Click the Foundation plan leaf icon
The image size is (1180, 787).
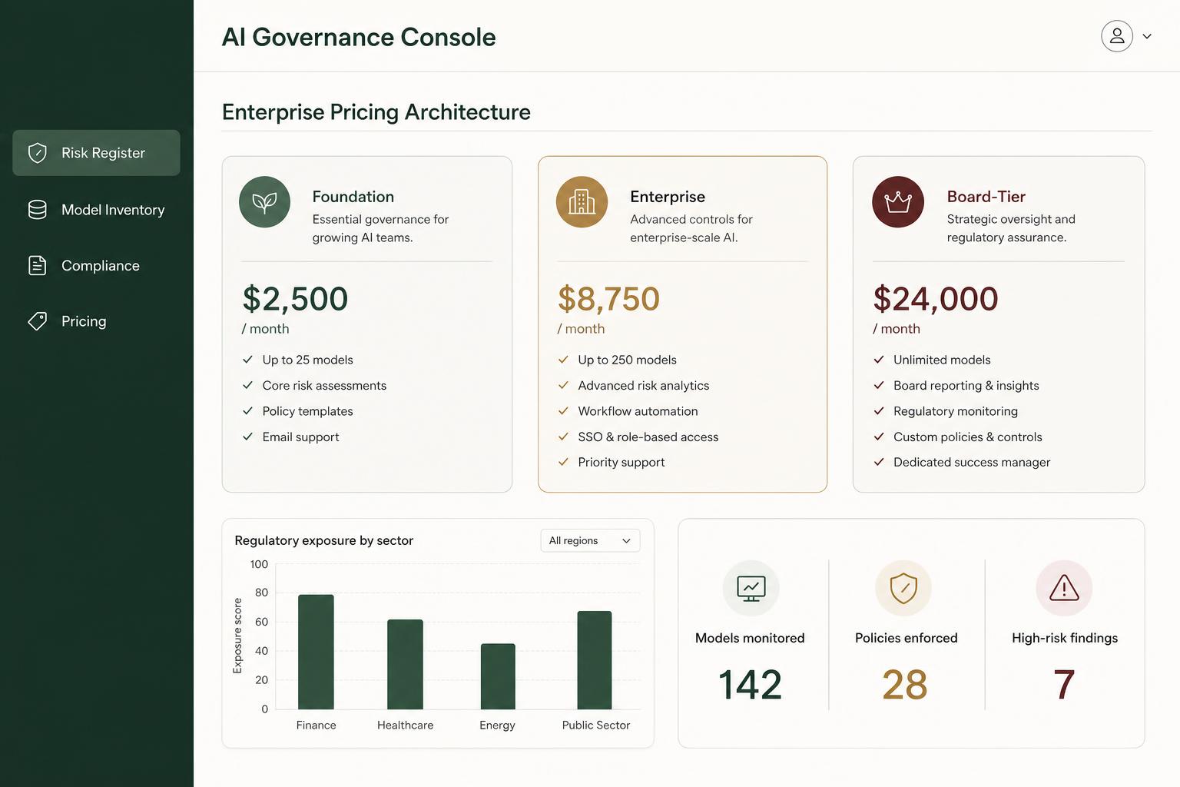(264, 202)
